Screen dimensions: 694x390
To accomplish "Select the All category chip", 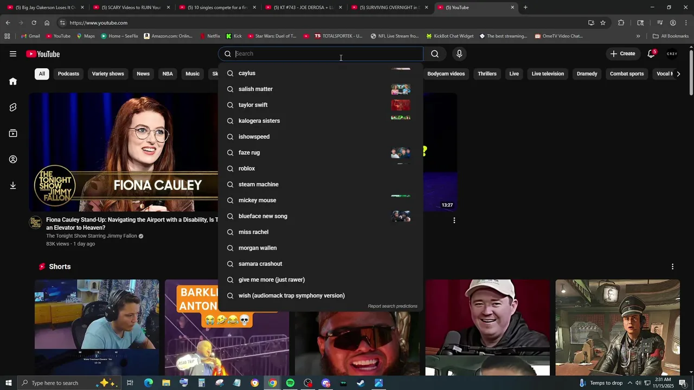I will 42,74.
